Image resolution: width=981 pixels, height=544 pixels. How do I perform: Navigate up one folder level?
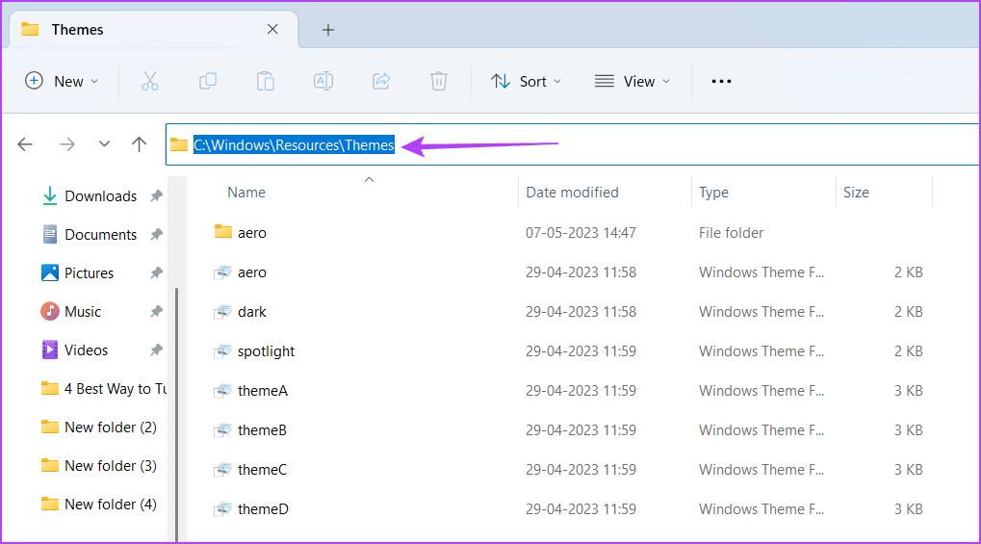click(139, 144)
